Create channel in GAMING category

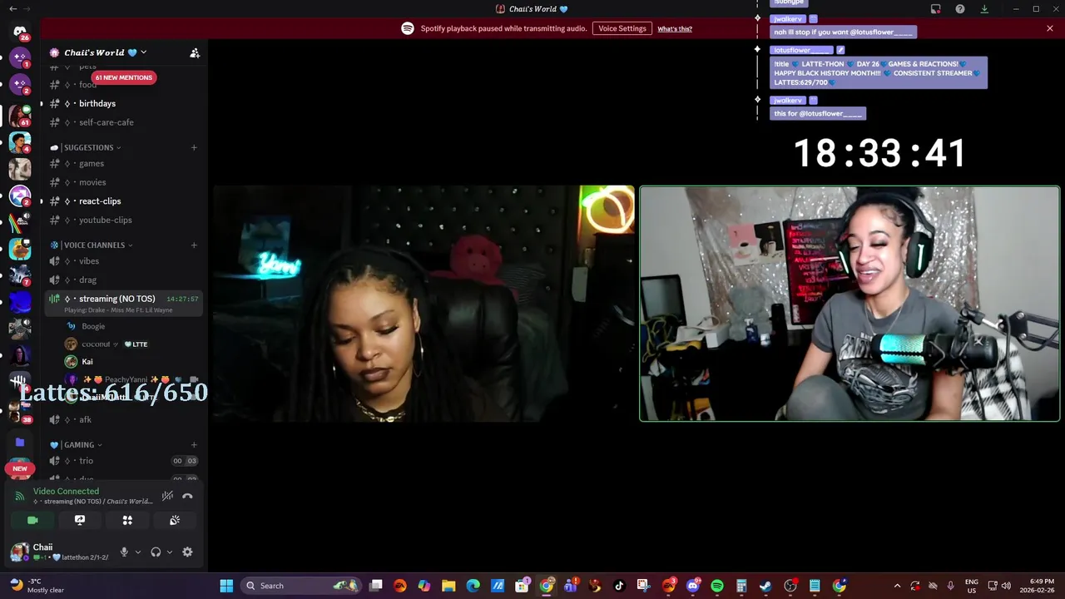(194, 444)
